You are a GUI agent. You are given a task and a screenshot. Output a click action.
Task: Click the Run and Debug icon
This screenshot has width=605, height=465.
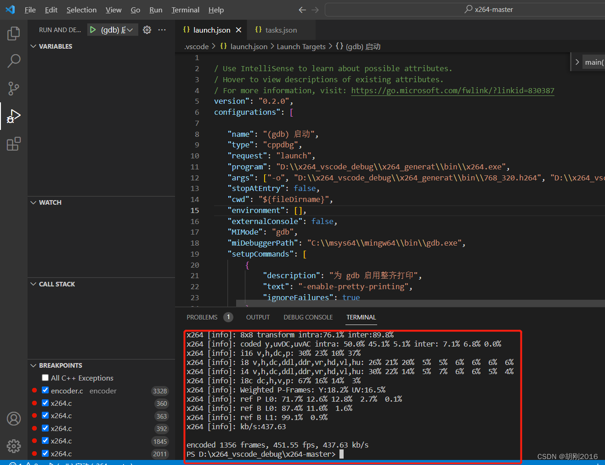(13, 116)
